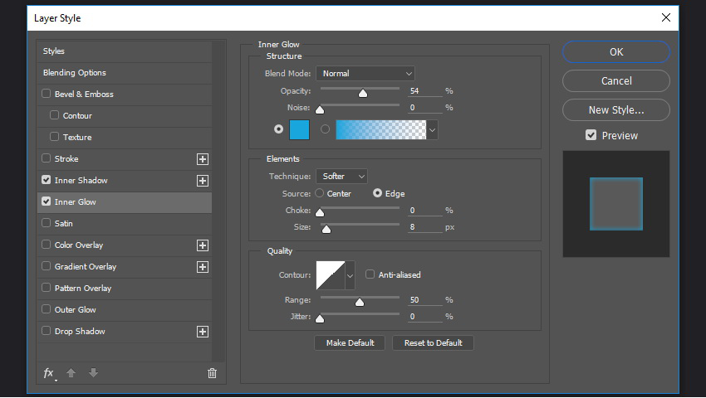Viewport: 706px width, 398px height.
Task: Focus the Range value field
Action: click(x=425, y=300)
